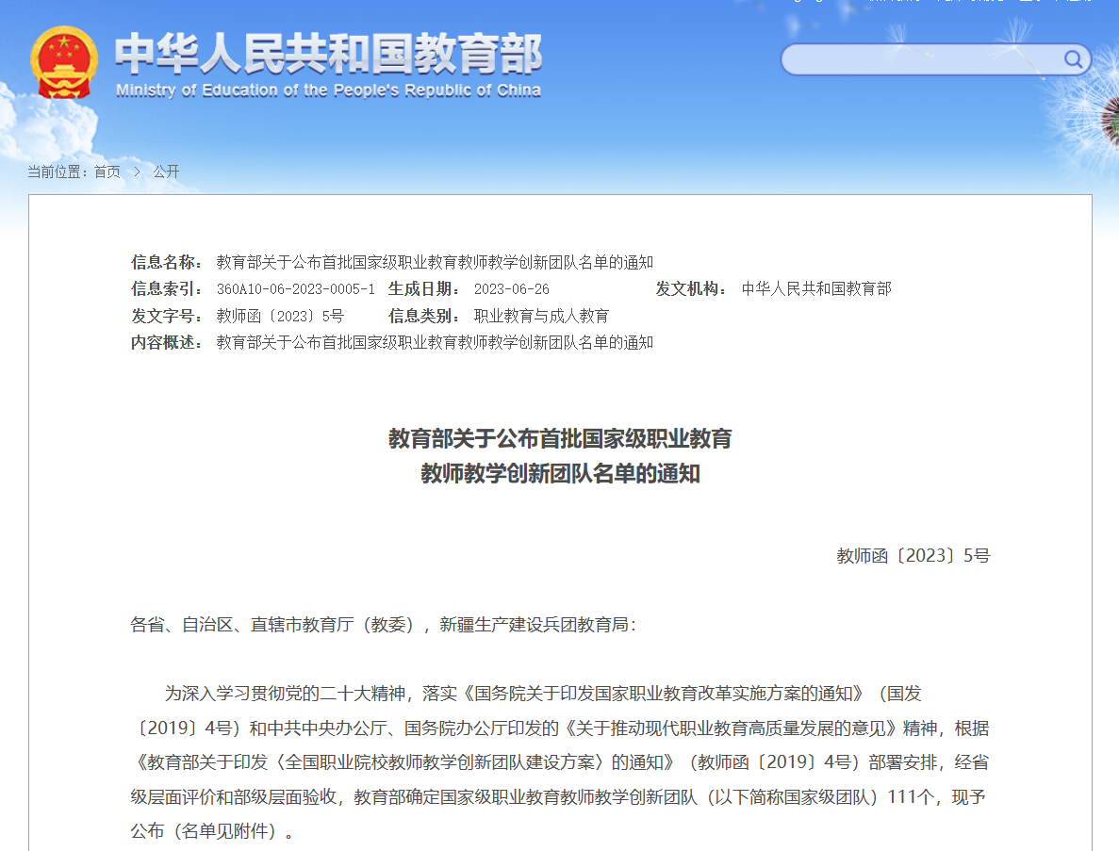Click the bold centered article title heading
1119x851 pixels.
(x=560, y=456)
